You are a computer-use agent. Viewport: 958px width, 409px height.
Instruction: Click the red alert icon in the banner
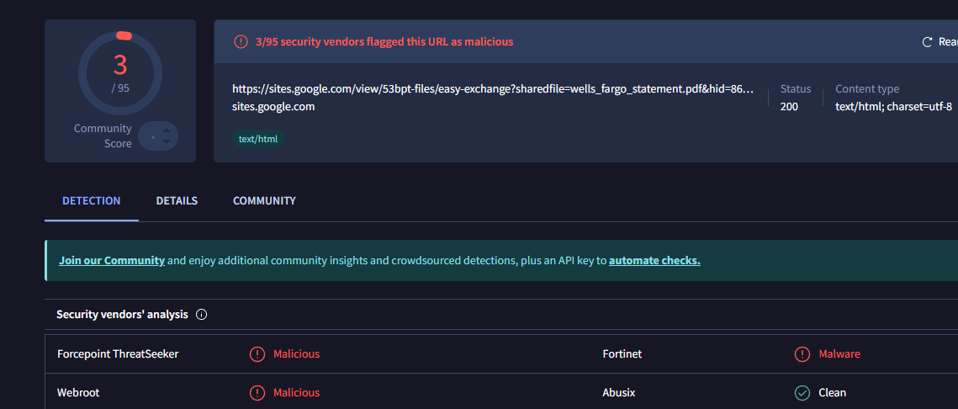coord(241,41)
